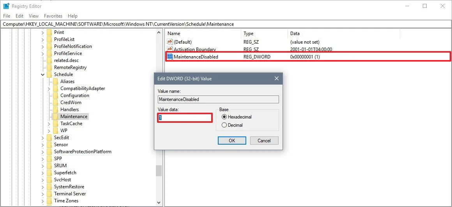Confirm the DWORD edit with OK

232,141
